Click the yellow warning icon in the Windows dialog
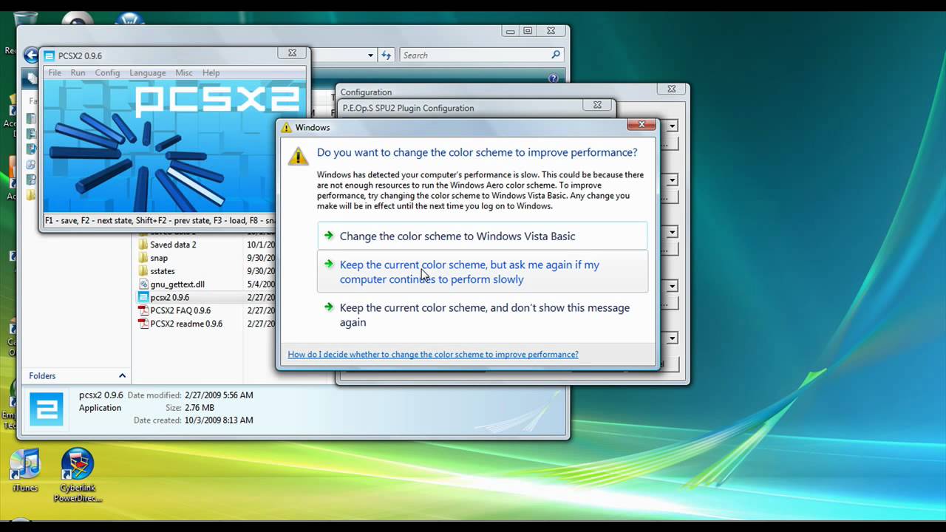This screenshot has height=532, width=946. (x=299, y=155)
